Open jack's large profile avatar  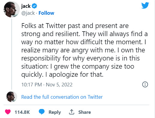(x=12, y=10)
